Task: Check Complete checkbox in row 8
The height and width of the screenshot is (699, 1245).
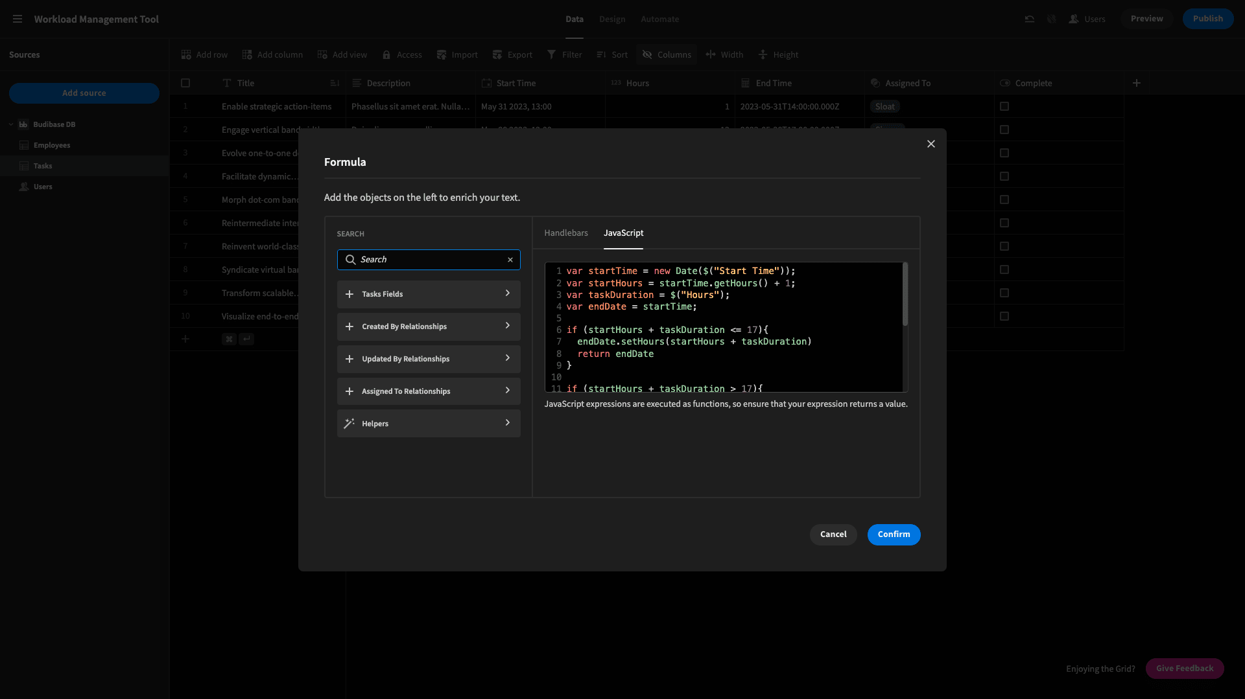Action: click(1004, 269)
